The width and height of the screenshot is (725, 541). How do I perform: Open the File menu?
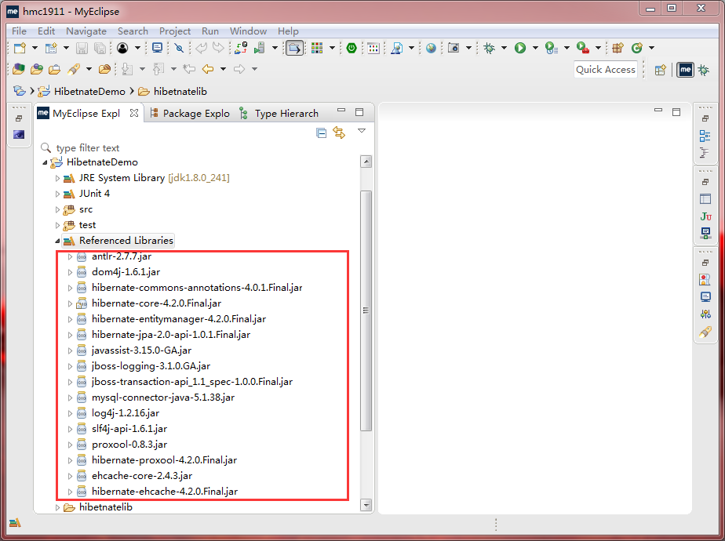pyautogui.click(x=19, y=31)
